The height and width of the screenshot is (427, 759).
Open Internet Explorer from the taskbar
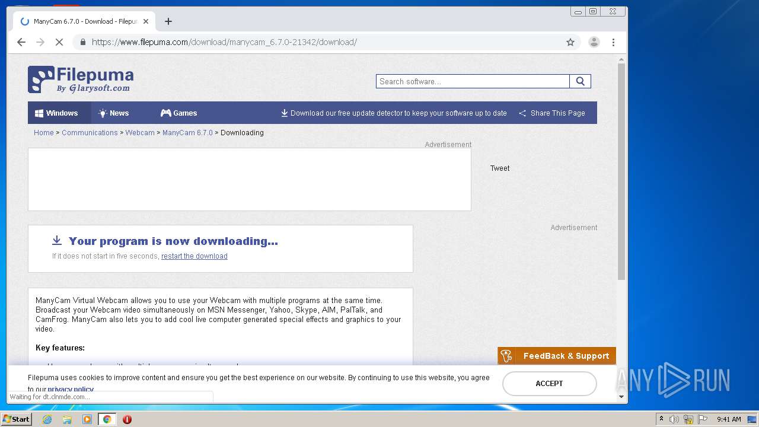[47, 419]
